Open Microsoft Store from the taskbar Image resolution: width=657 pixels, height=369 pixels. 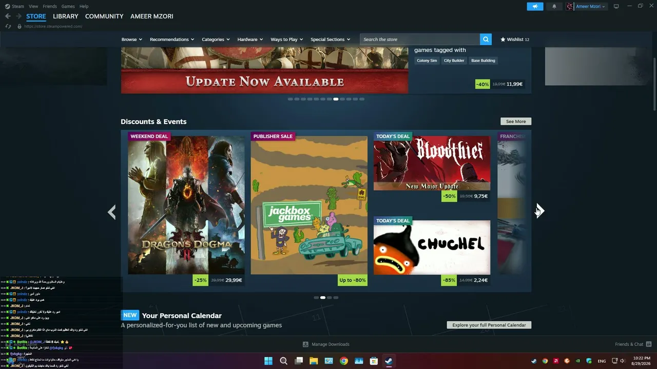tap(374, 361)
